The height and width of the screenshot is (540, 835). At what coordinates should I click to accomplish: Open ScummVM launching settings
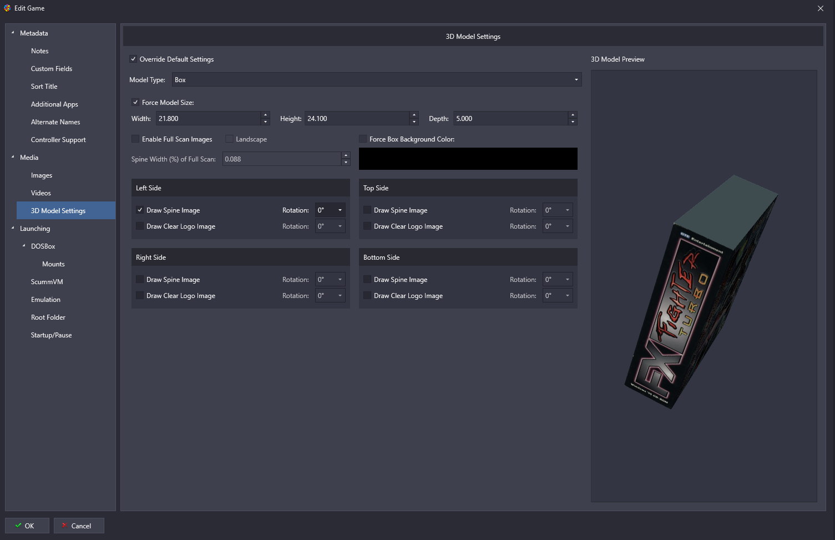(47, 281)
